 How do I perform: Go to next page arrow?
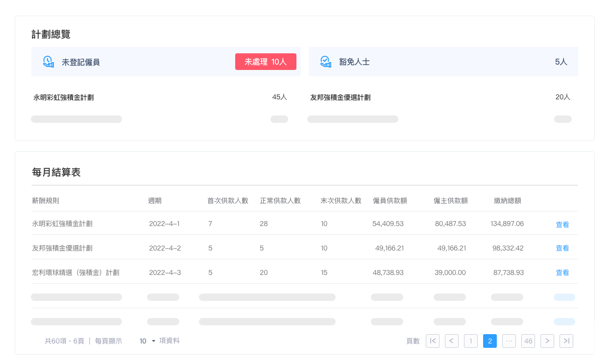coord(547,341)
